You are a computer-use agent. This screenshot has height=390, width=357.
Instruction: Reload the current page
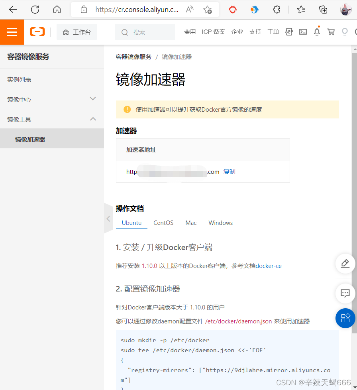tap(35, 10)
